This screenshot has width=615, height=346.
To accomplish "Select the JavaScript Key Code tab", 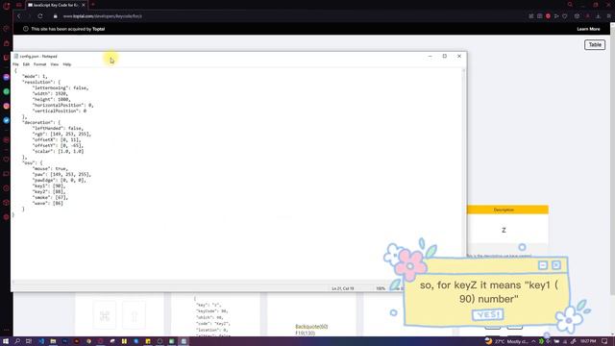I will click(56, 5).
